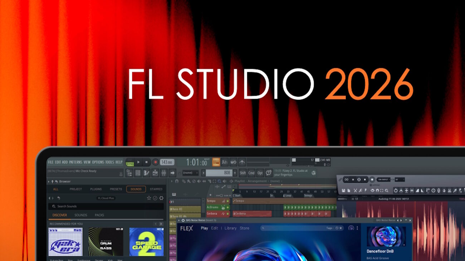This screenshot has width=465, height=261.
Task: Open the EDIT menu
Action: [x=58, y=162]
